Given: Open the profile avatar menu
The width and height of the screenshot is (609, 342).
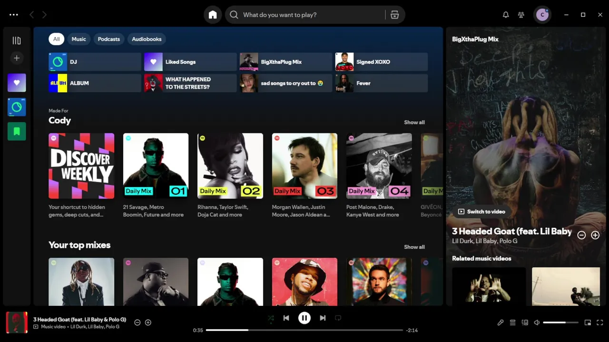Looking at the screenshot, I should click(x=542, y=15).
